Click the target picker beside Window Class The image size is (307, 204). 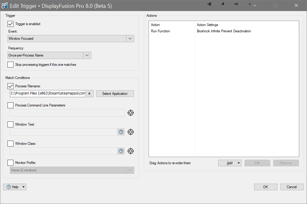pos(131,151)
